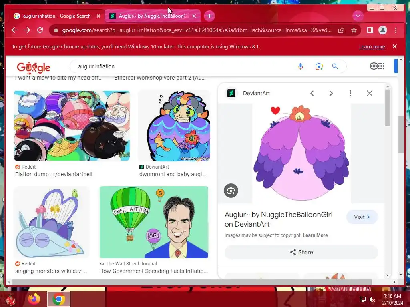Click the Share button in preview panel
This screenshot has height=307, width=410.
301,252
